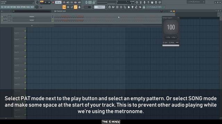Click the stop button in transport
Screen dimensions: 222x124
(49, 2)
